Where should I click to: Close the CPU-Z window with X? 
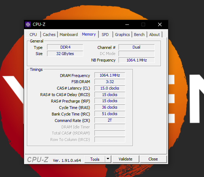pos(160,24)
